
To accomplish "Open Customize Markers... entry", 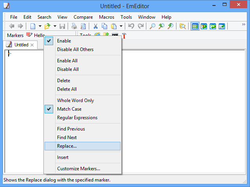I will 83,169.
